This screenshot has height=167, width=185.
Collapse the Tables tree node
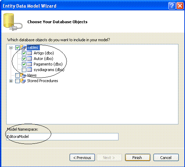point(11,48)
